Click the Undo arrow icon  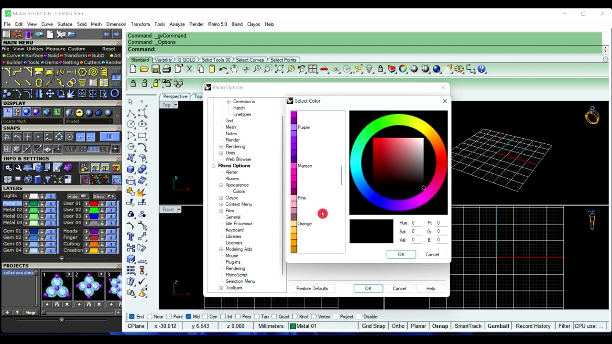pos(223,69)
